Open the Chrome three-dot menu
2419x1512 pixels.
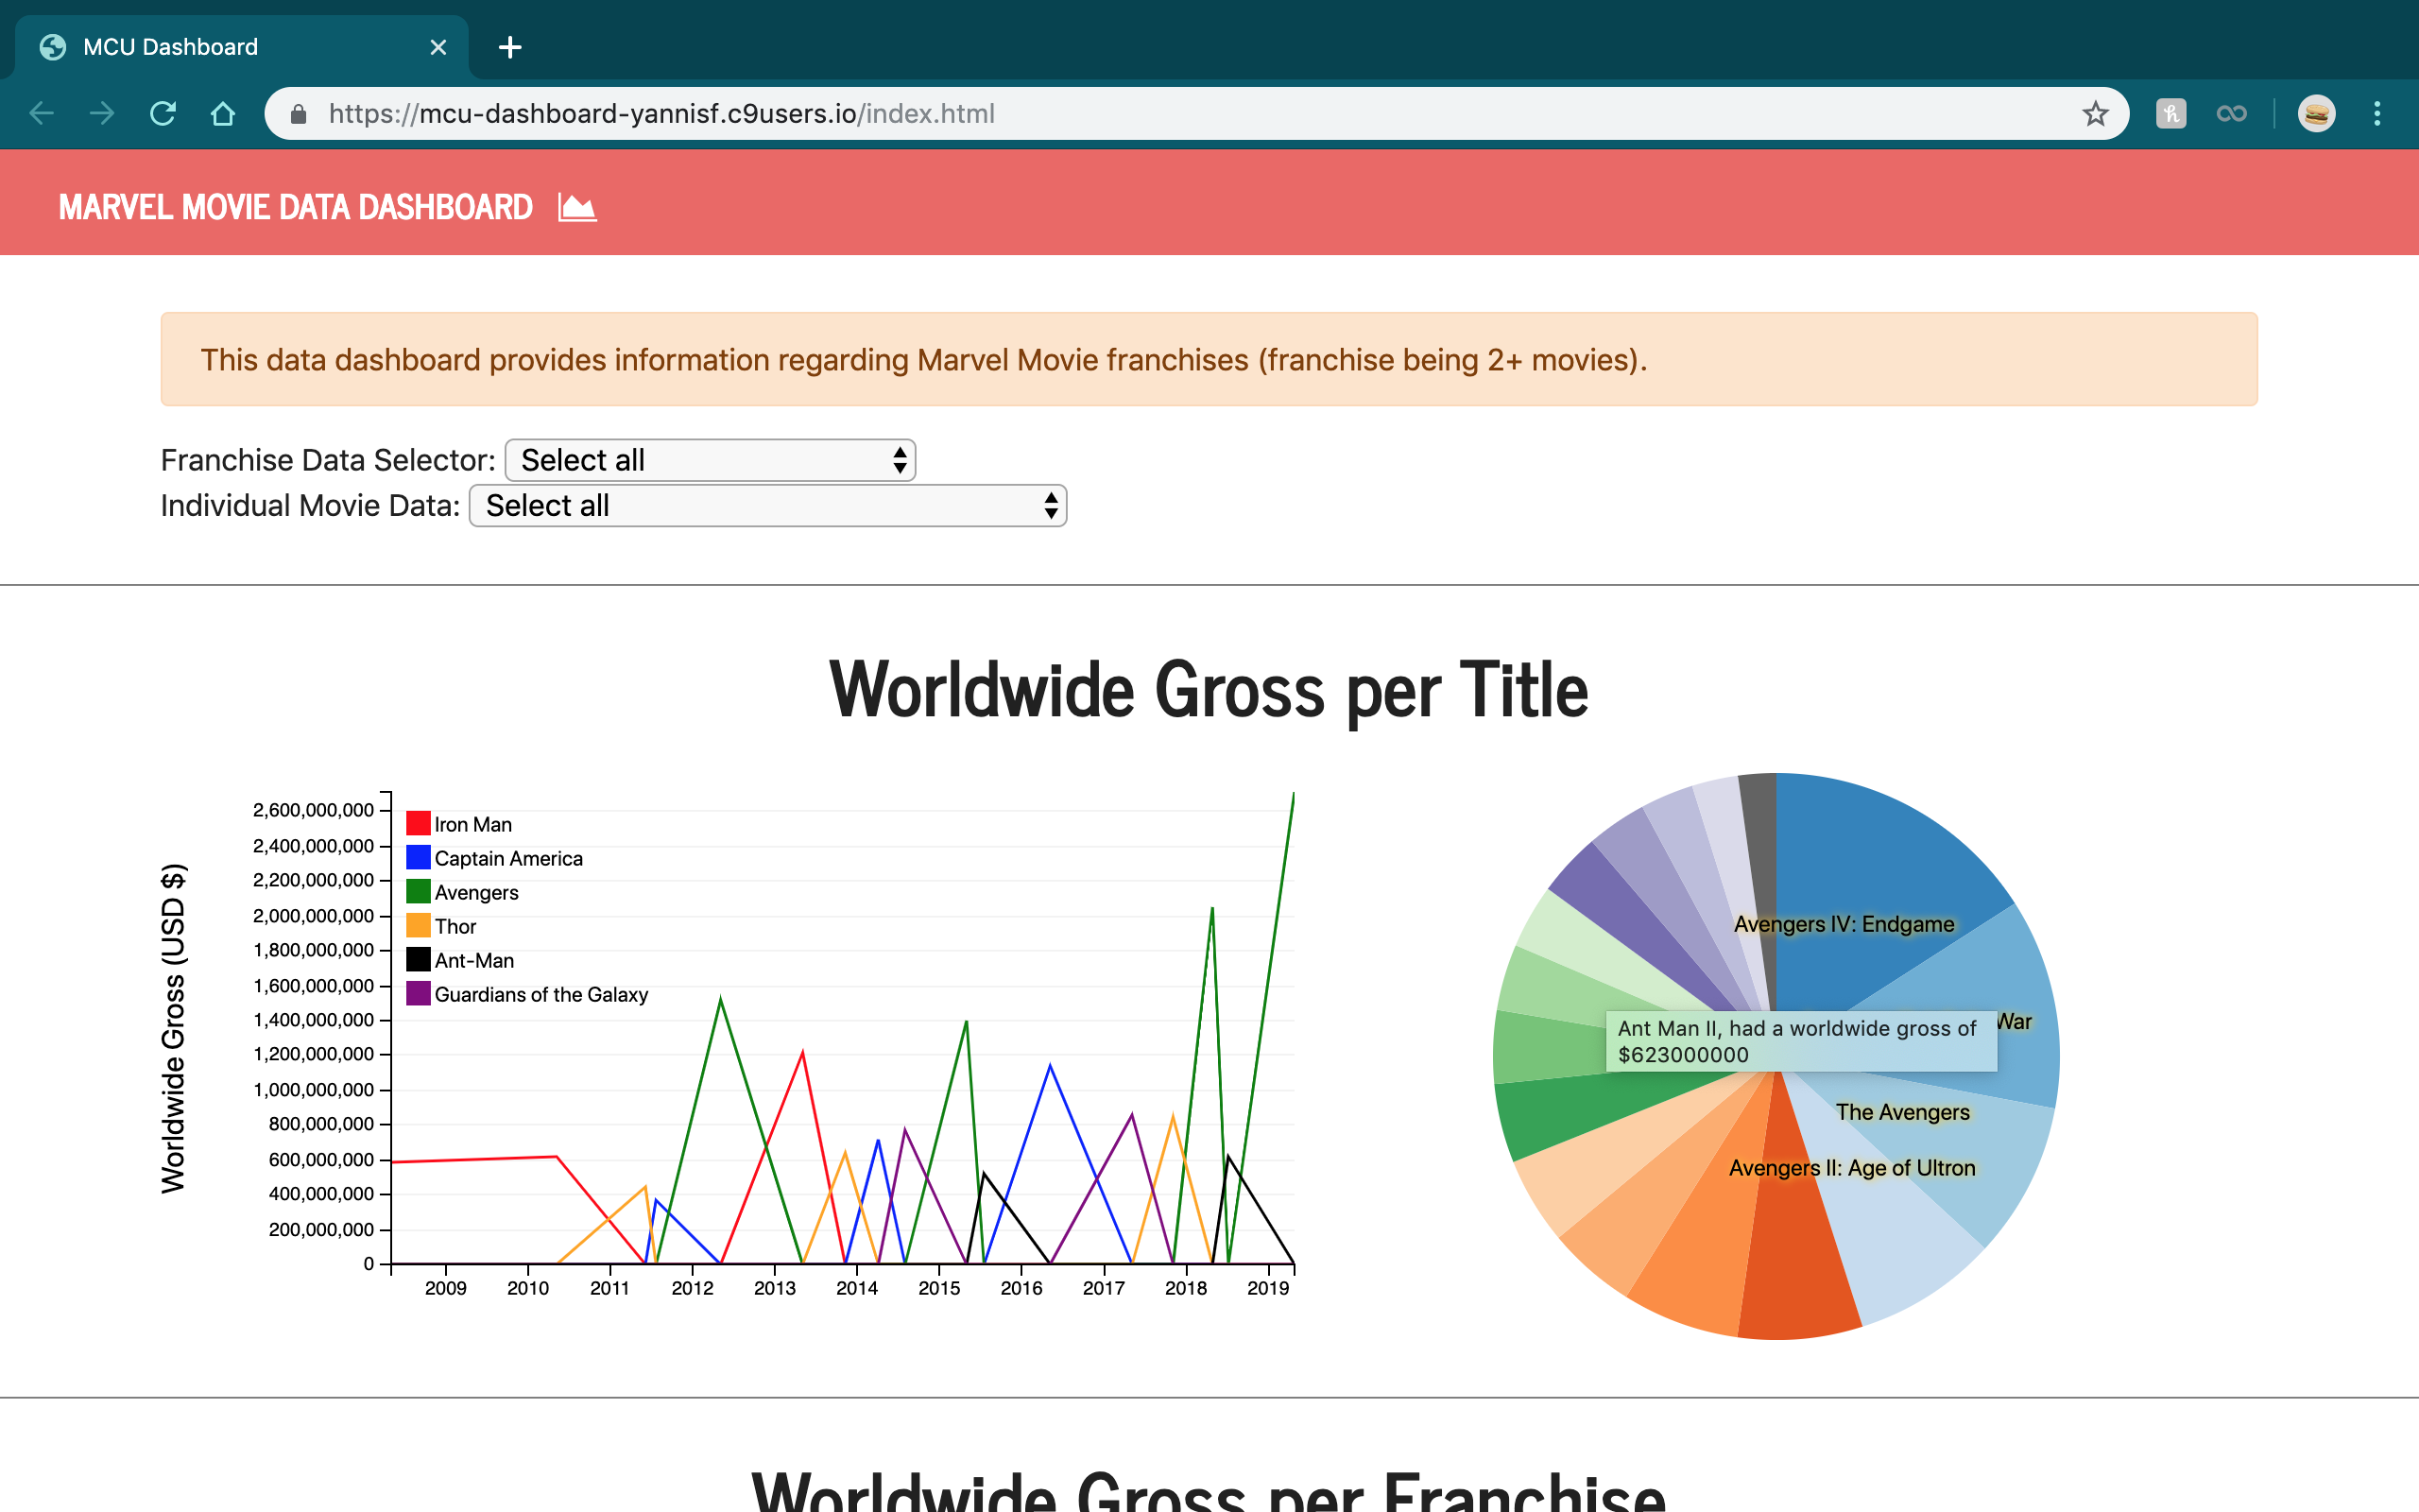pyautogui.click(x=2378, y=113)
